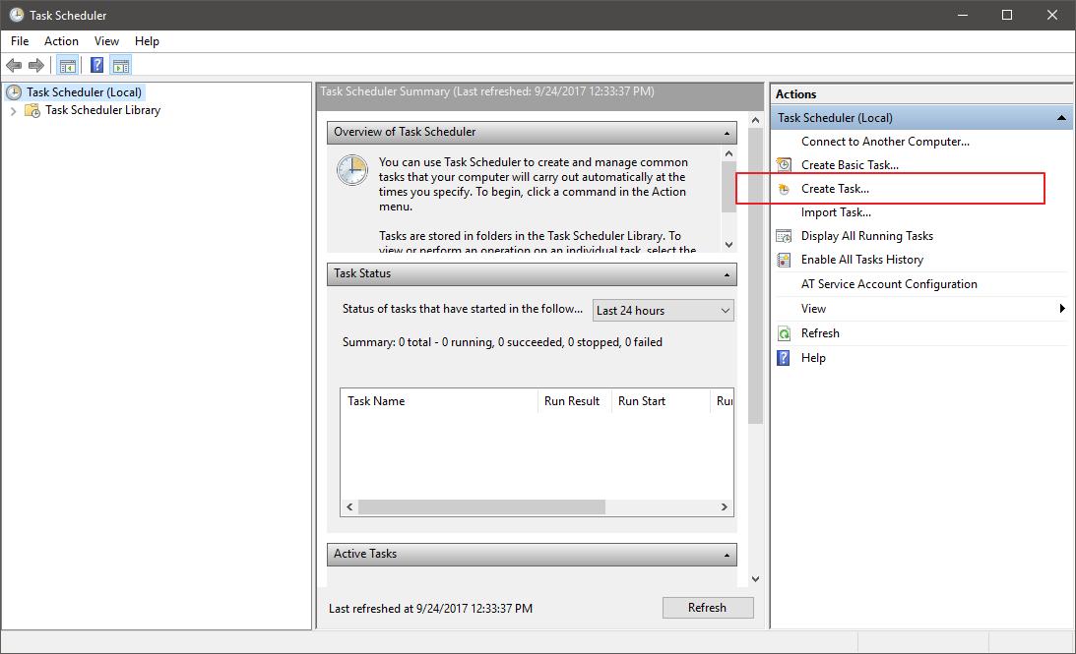Click Create Basic Task action
Image resolution: width=1076 pixels, height=654 pixels.
[x=850, y=165]
